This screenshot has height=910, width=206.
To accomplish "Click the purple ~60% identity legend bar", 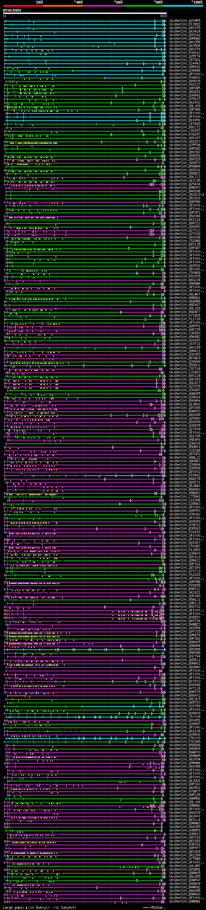I will click(103, 6).
